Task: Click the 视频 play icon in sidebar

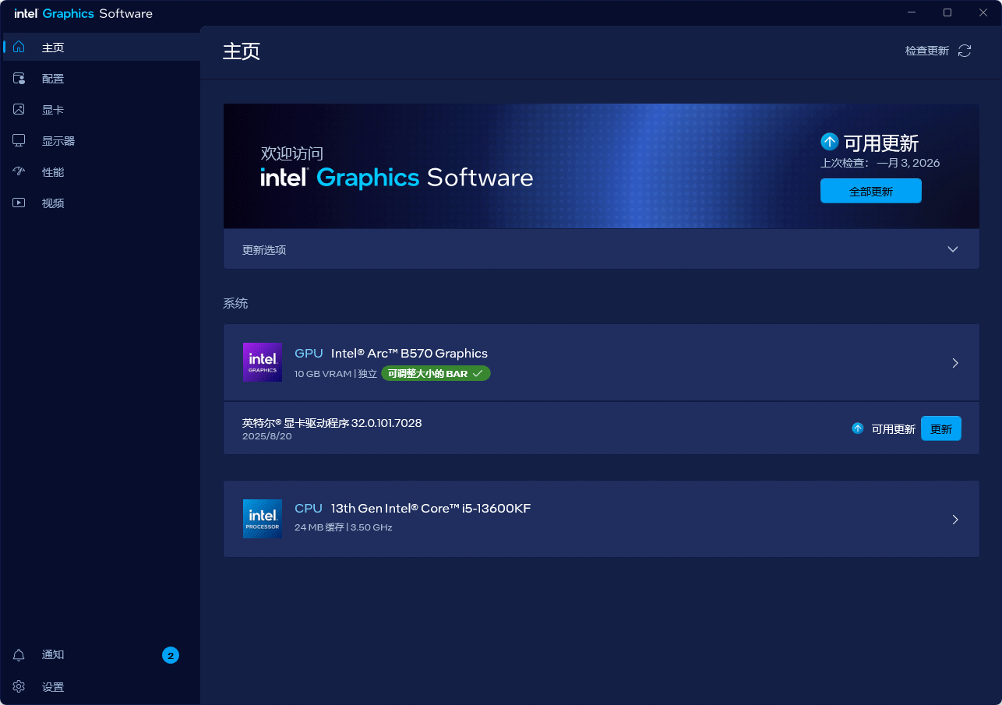Action: (x=19, y=203)
